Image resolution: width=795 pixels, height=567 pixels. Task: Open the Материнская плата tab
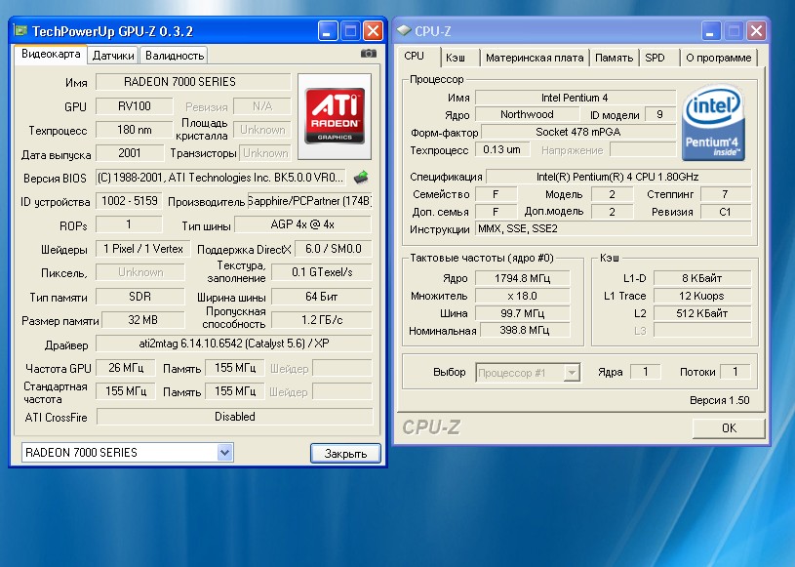534,58
